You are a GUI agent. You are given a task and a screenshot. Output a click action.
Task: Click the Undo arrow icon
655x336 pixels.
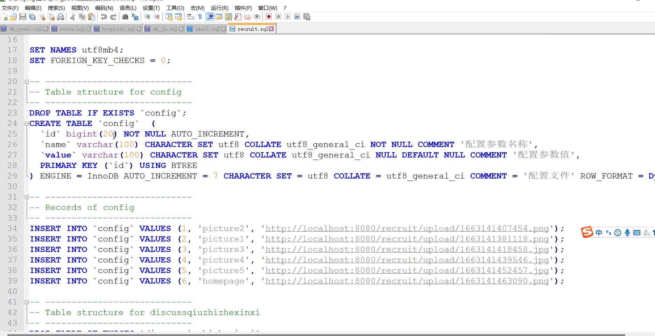point(104,17)
